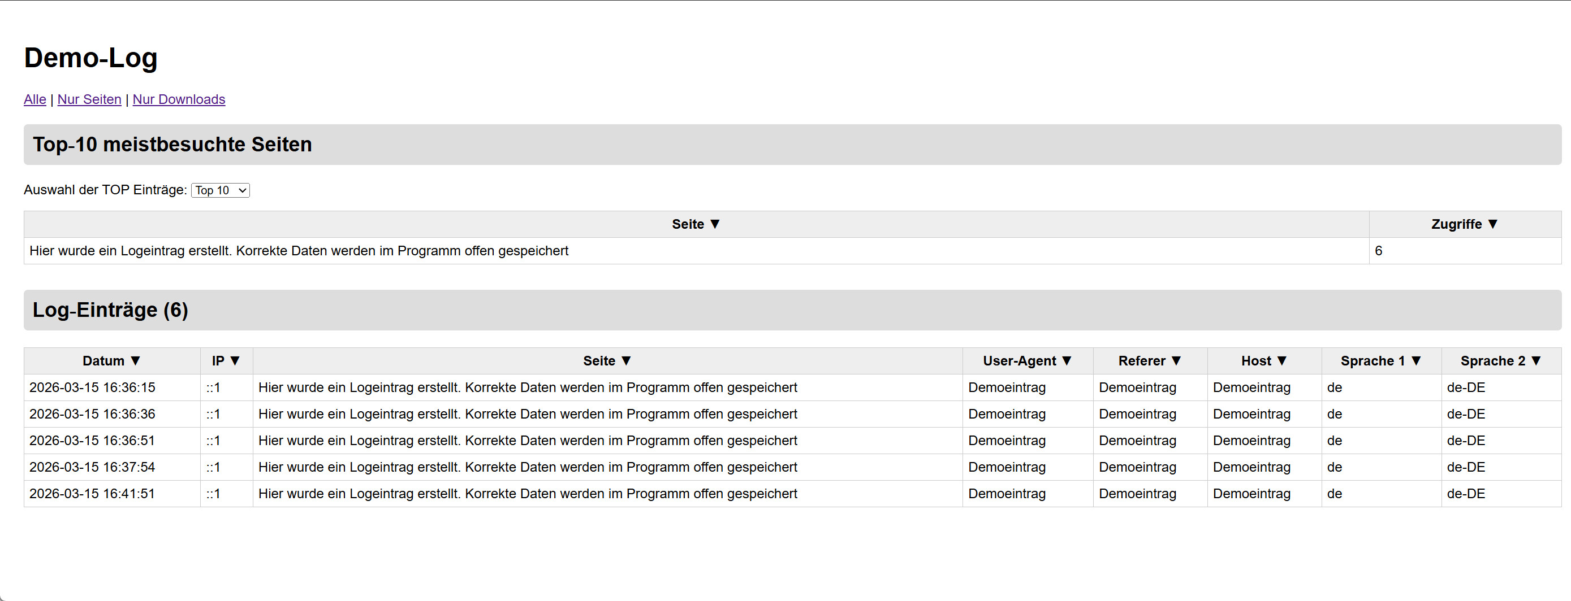
Task: Click the Zugriffe count cell showing 6
Action: pyautogui.click(x=1378, y=251)
